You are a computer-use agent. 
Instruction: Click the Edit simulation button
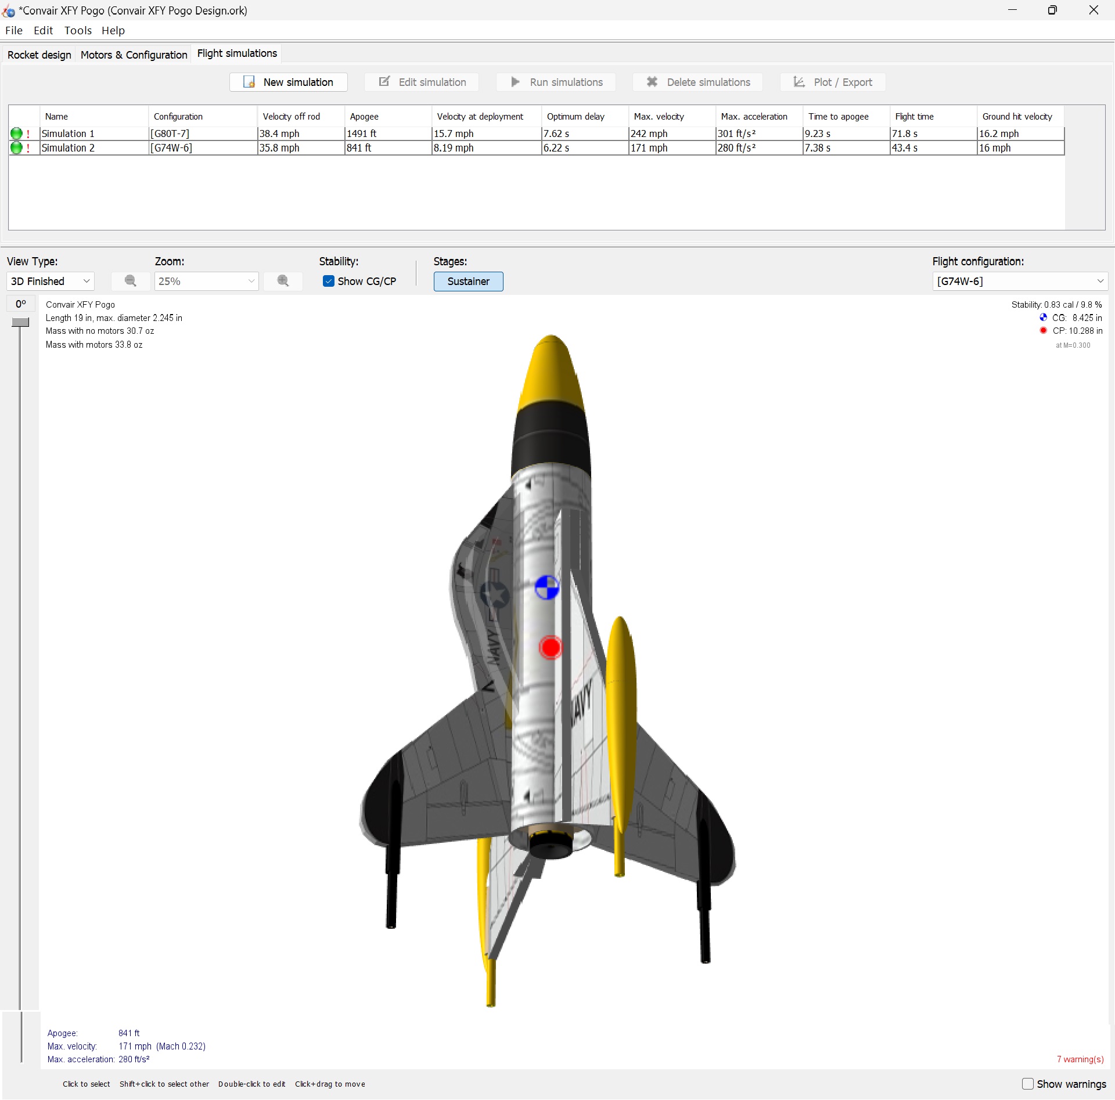coord(422,82)
